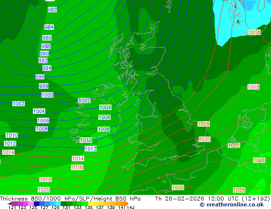
Task: Click the 994 isobar label
Action: click(x=47, y=68)
